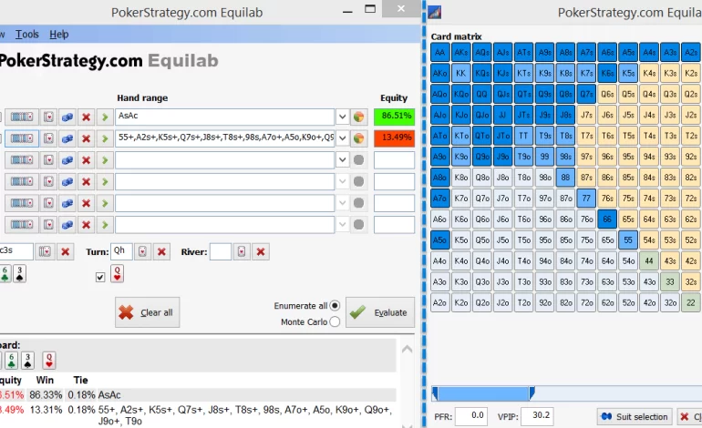Click Queen of hearts turn card icon

pyautogui.click(x=118, y=274)
